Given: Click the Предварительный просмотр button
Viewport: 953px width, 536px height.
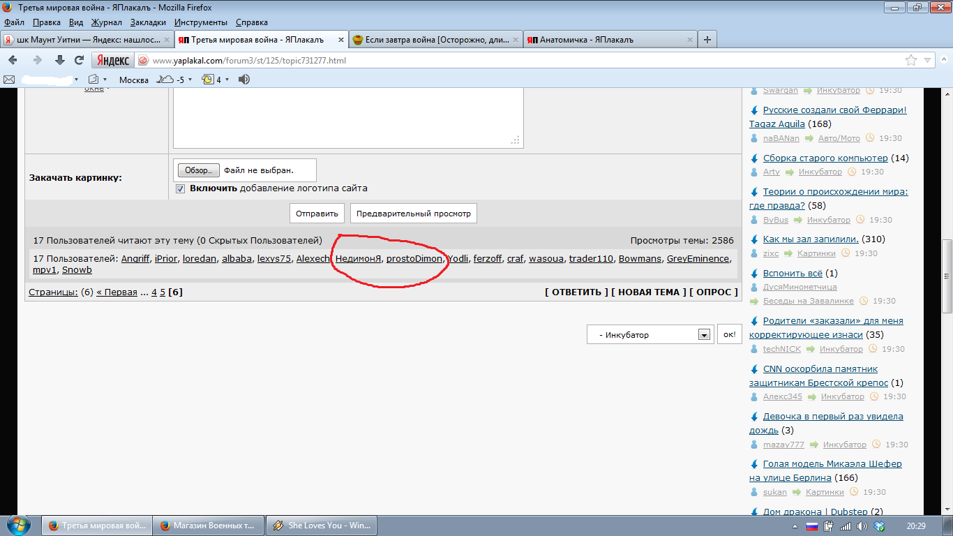Looking at the screenshot, I should tap(414, 214).
